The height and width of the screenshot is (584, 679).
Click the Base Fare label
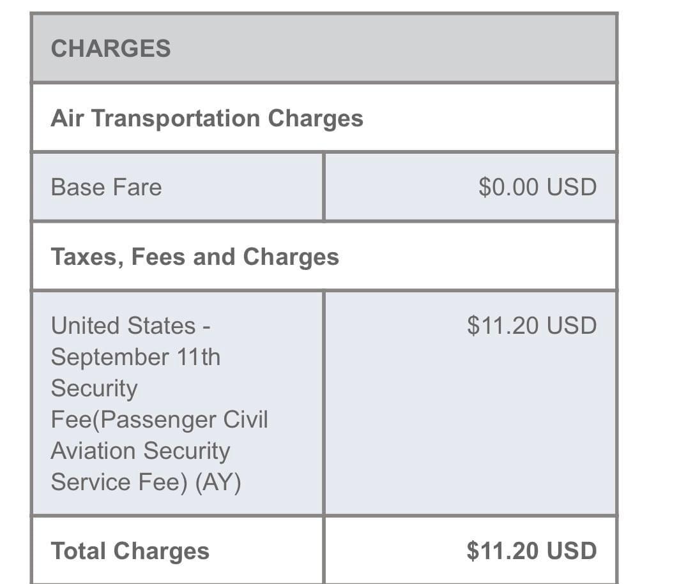(106, 187)
